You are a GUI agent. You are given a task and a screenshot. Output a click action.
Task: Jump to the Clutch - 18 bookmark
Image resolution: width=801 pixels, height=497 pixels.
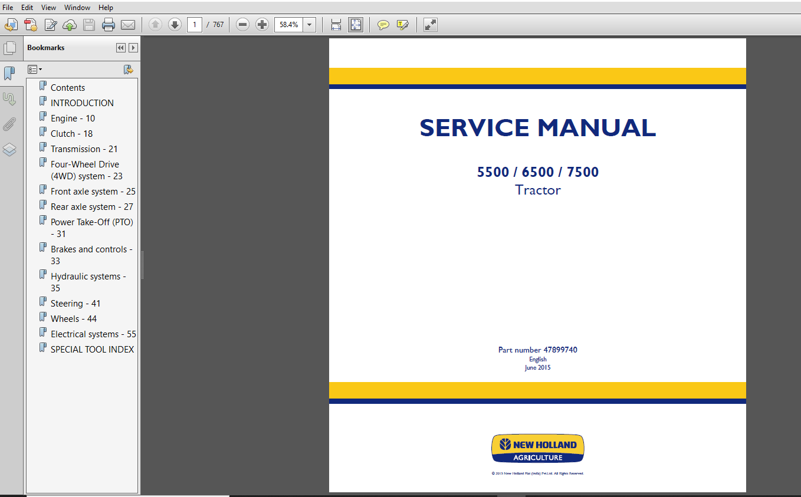71,133
